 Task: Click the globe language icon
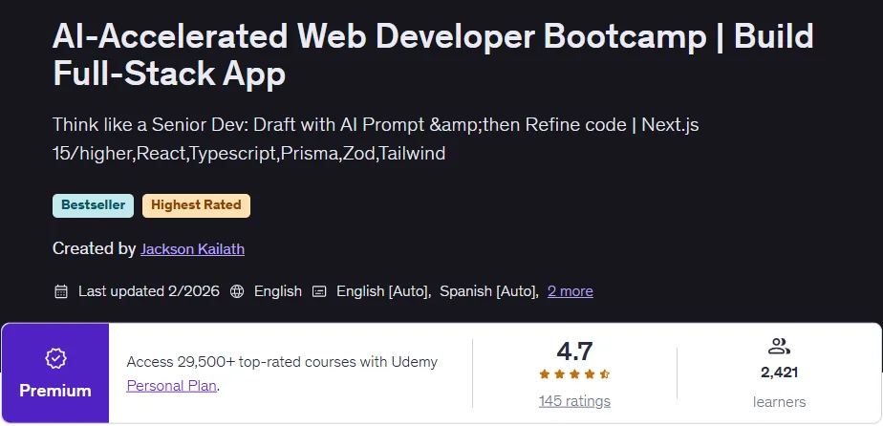[237, 291]
